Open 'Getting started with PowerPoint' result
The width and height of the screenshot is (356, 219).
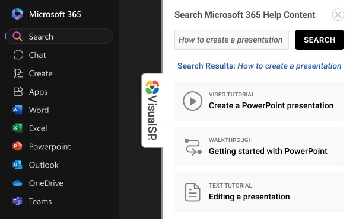(259, 147)
